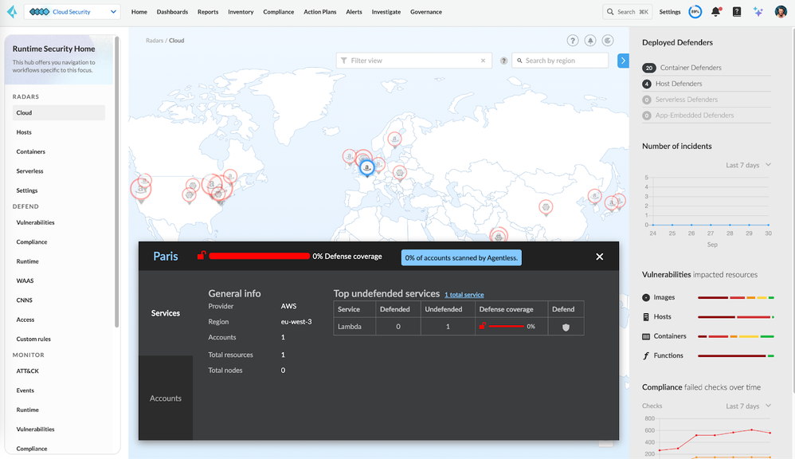This screenshot has height=459, width=795.
Task: Click the 89% progress ring icon
Action: click(x=695, y=12)
